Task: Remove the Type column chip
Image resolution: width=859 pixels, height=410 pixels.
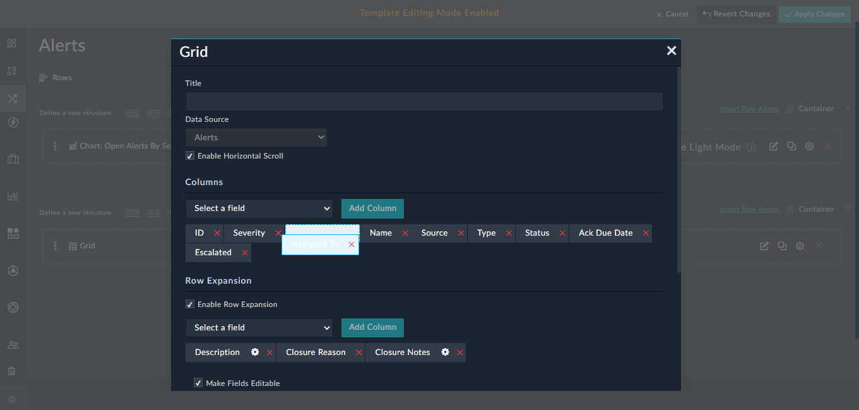Action: coord(509,233)
